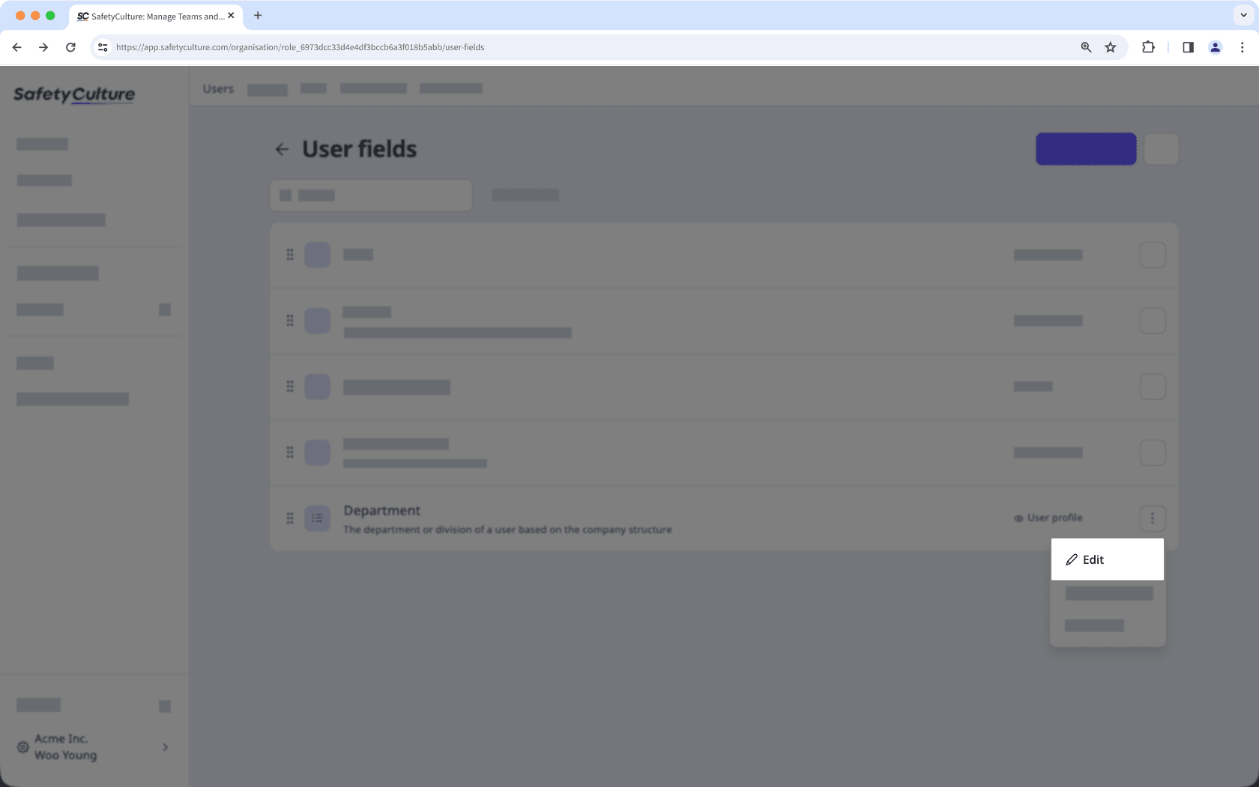Check the box on the Department row's neighboring field
The height and width of the screenshot is (787, 1259).
coord(1153,452)
